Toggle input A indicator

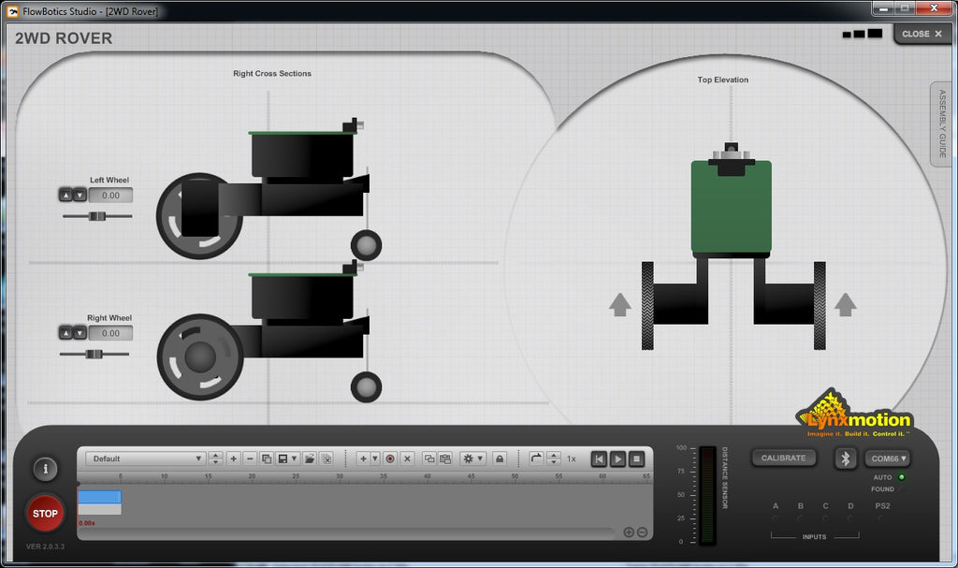click(x=776, y=518)
